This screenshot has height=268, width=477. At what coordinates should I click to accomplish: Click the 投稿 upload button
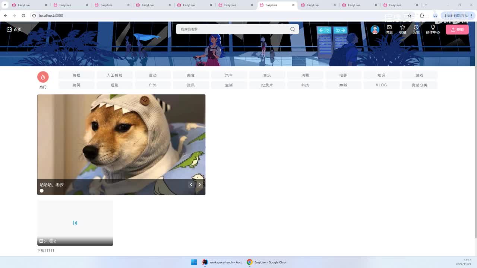457,29
